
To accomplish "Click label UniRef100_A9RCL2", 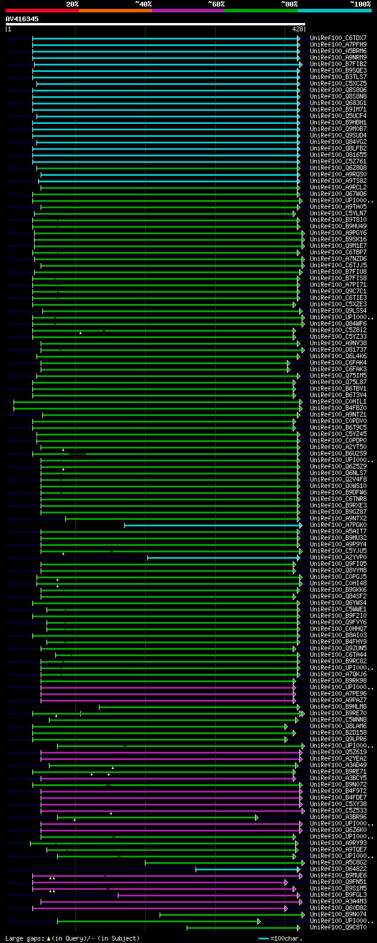I will click(338, 188).
